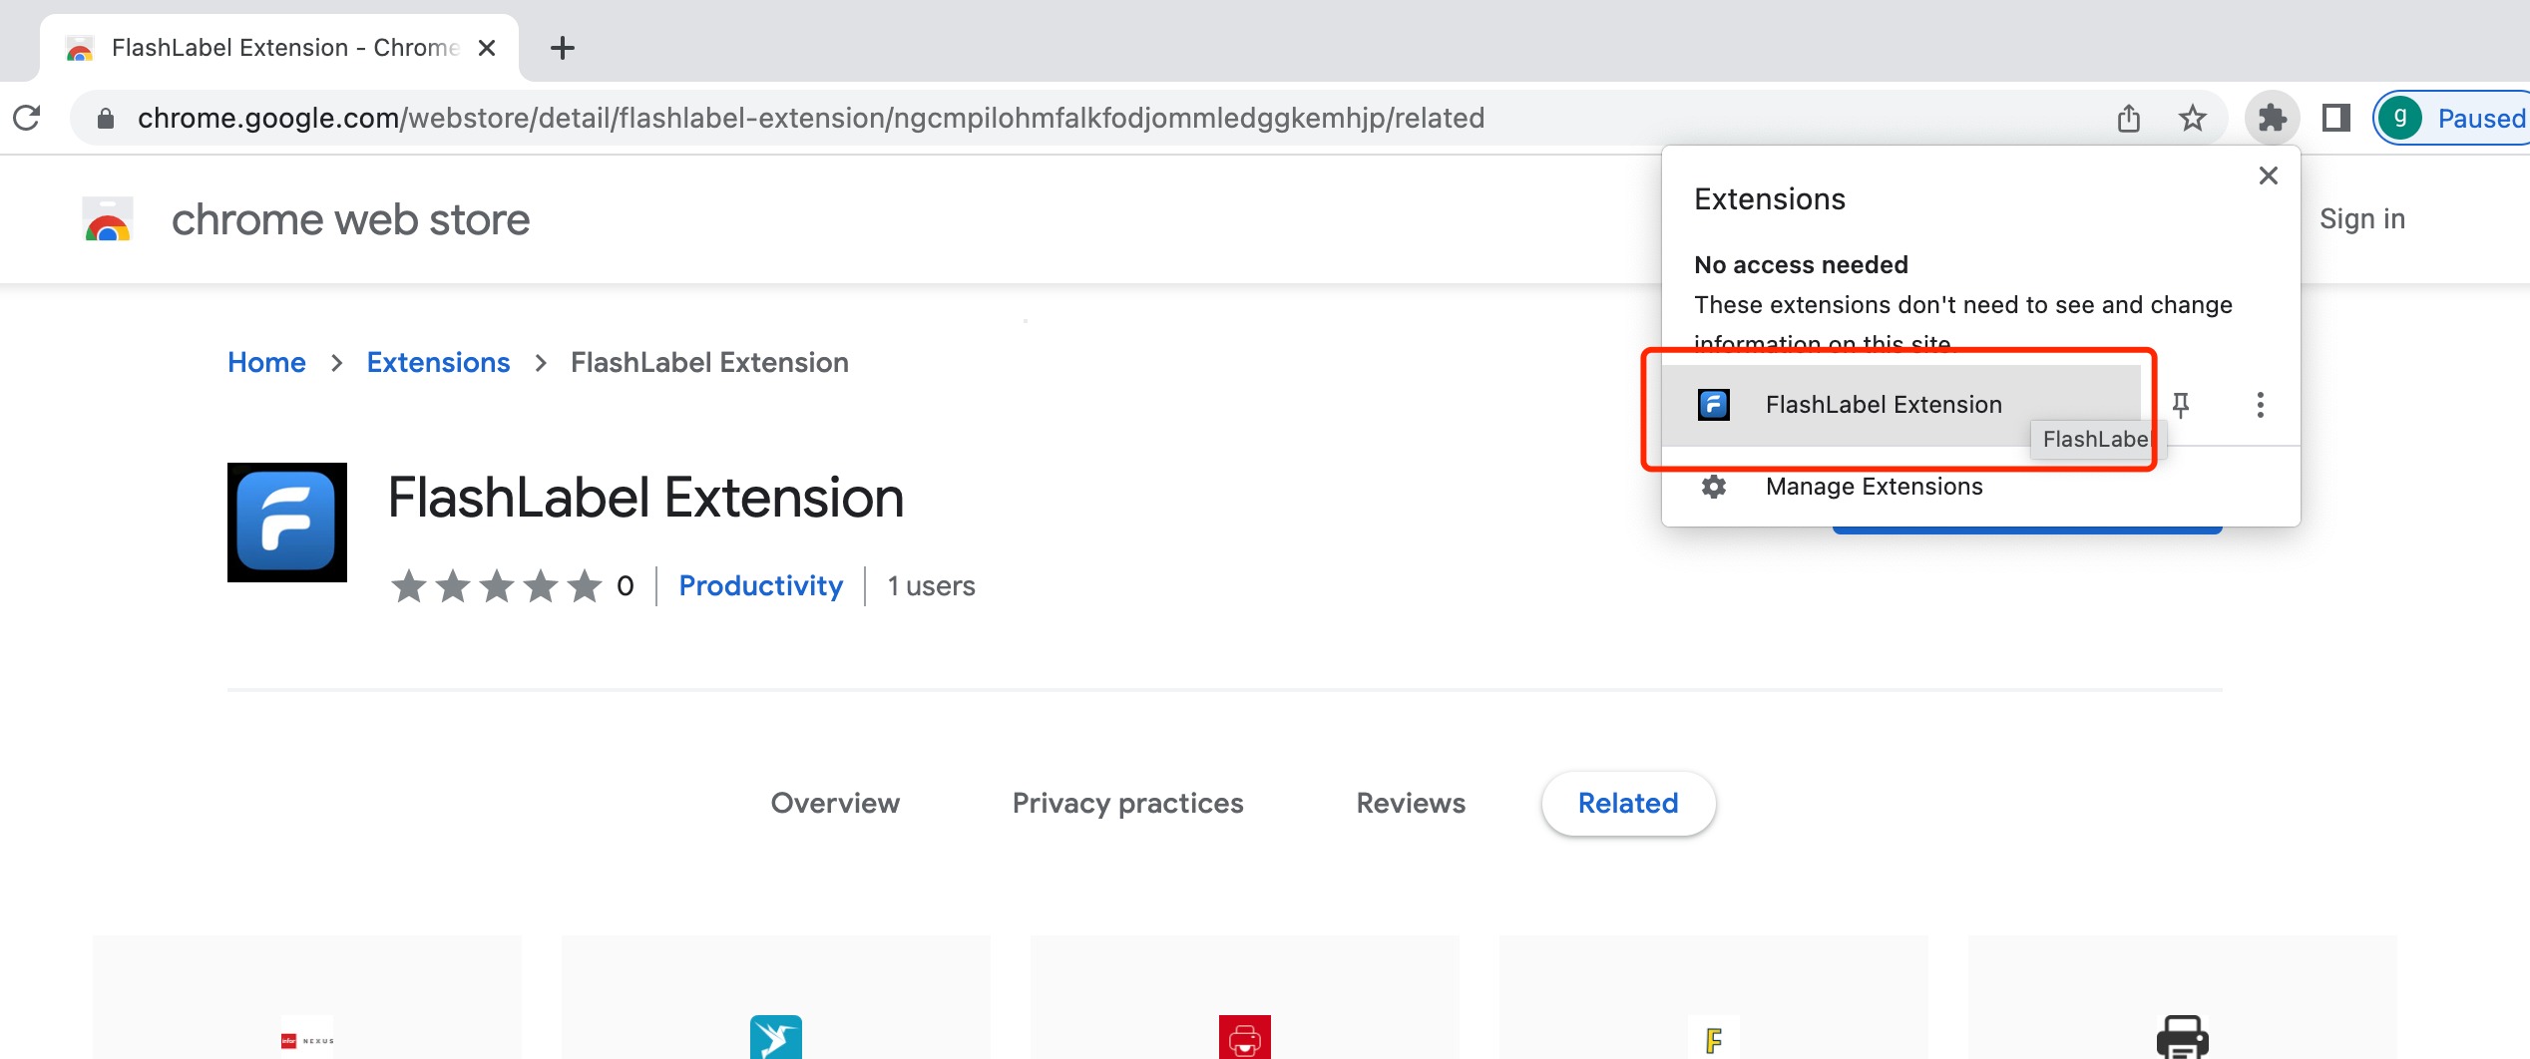Click the '1 users' text
The width and height of the screenshot is (2530, 1059).
(x=931, y=585)
